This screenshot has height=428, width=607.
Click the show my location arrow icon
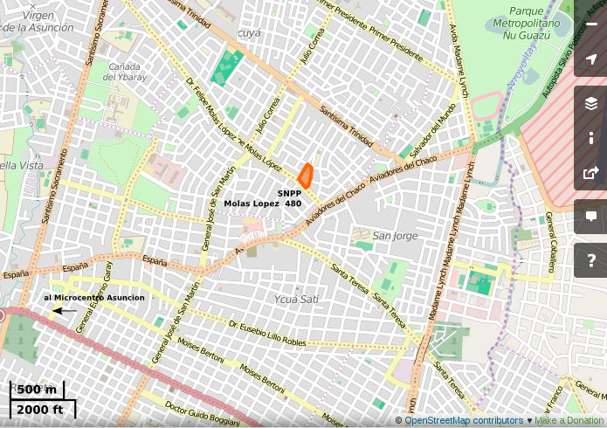pos(591,59)
